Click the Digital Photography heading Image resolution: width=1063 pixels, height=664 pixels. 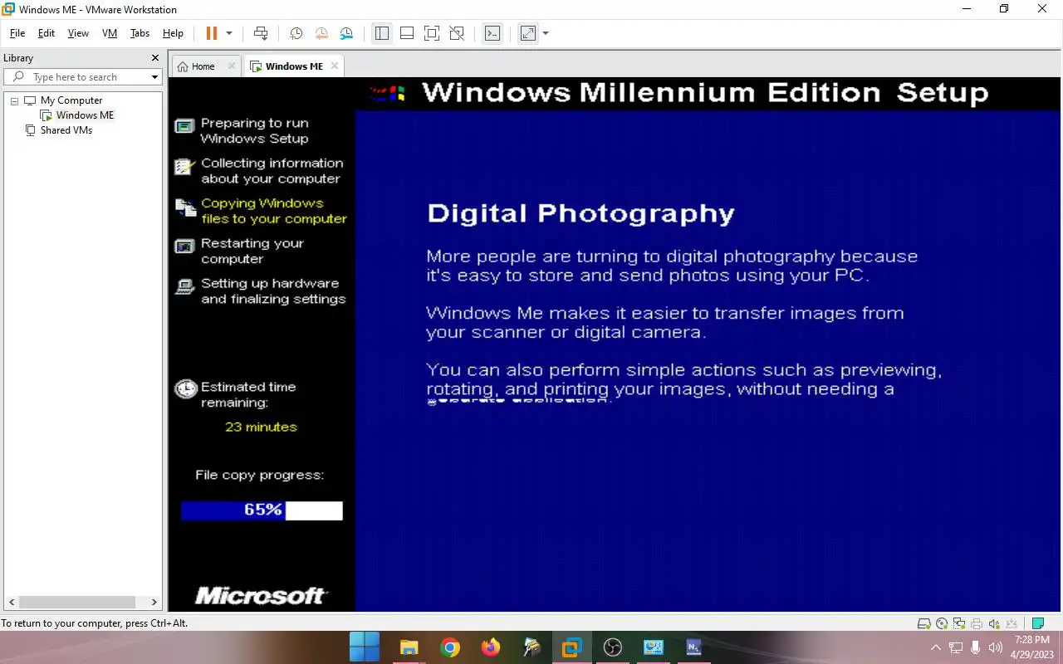click(x=580, y=213)
